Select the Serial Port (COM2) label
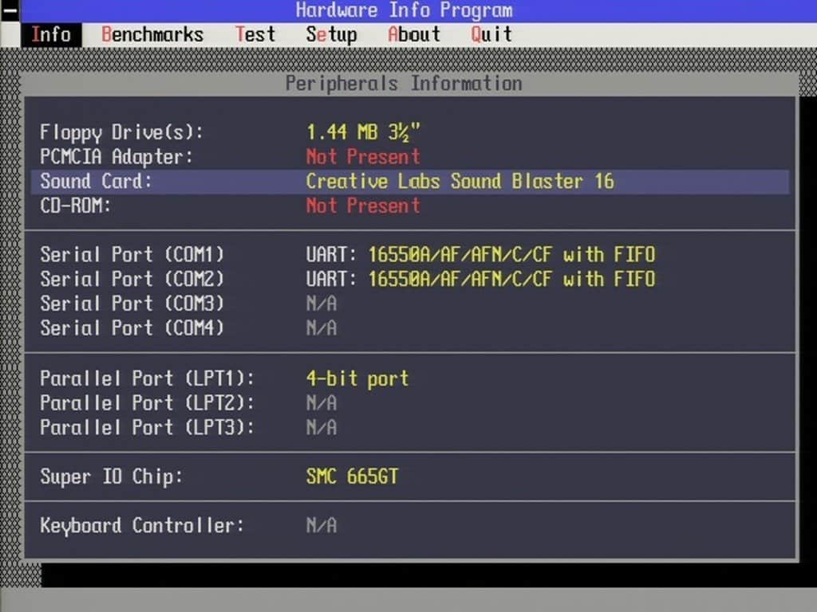Screen dimensions: 817x612 [x=132, y=279]
